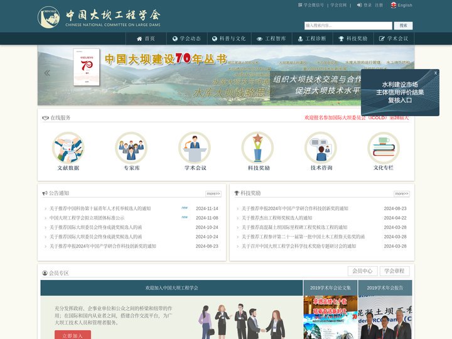This screenshot has height=339, width=452.
Task: Click the CHINCOLD logo emblem
Action: pyautogui.click(x=48, y=18)
